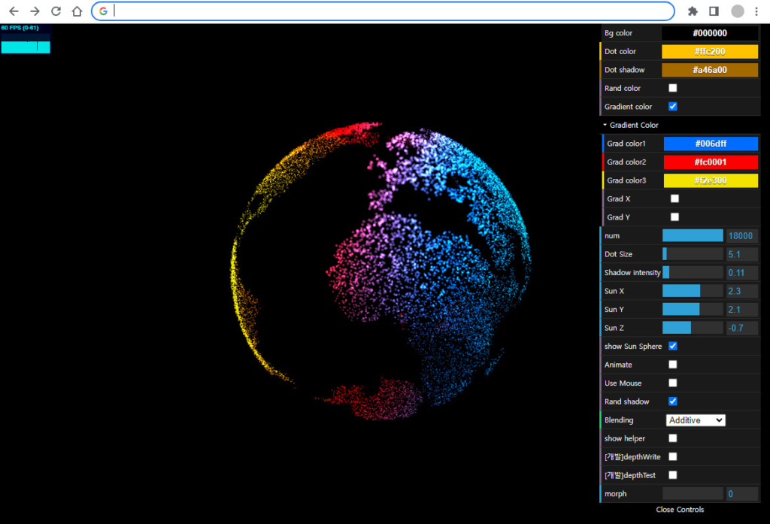
Task: Click the Sun X slider bar
Action: coord(692,291)
